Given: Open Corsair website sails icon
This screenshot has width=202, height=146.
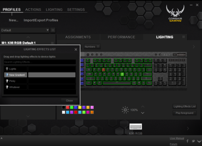Looking at the screenshot, I should [200, 141].
